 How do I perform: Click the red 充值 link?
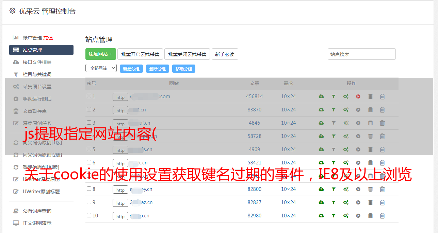48,38
